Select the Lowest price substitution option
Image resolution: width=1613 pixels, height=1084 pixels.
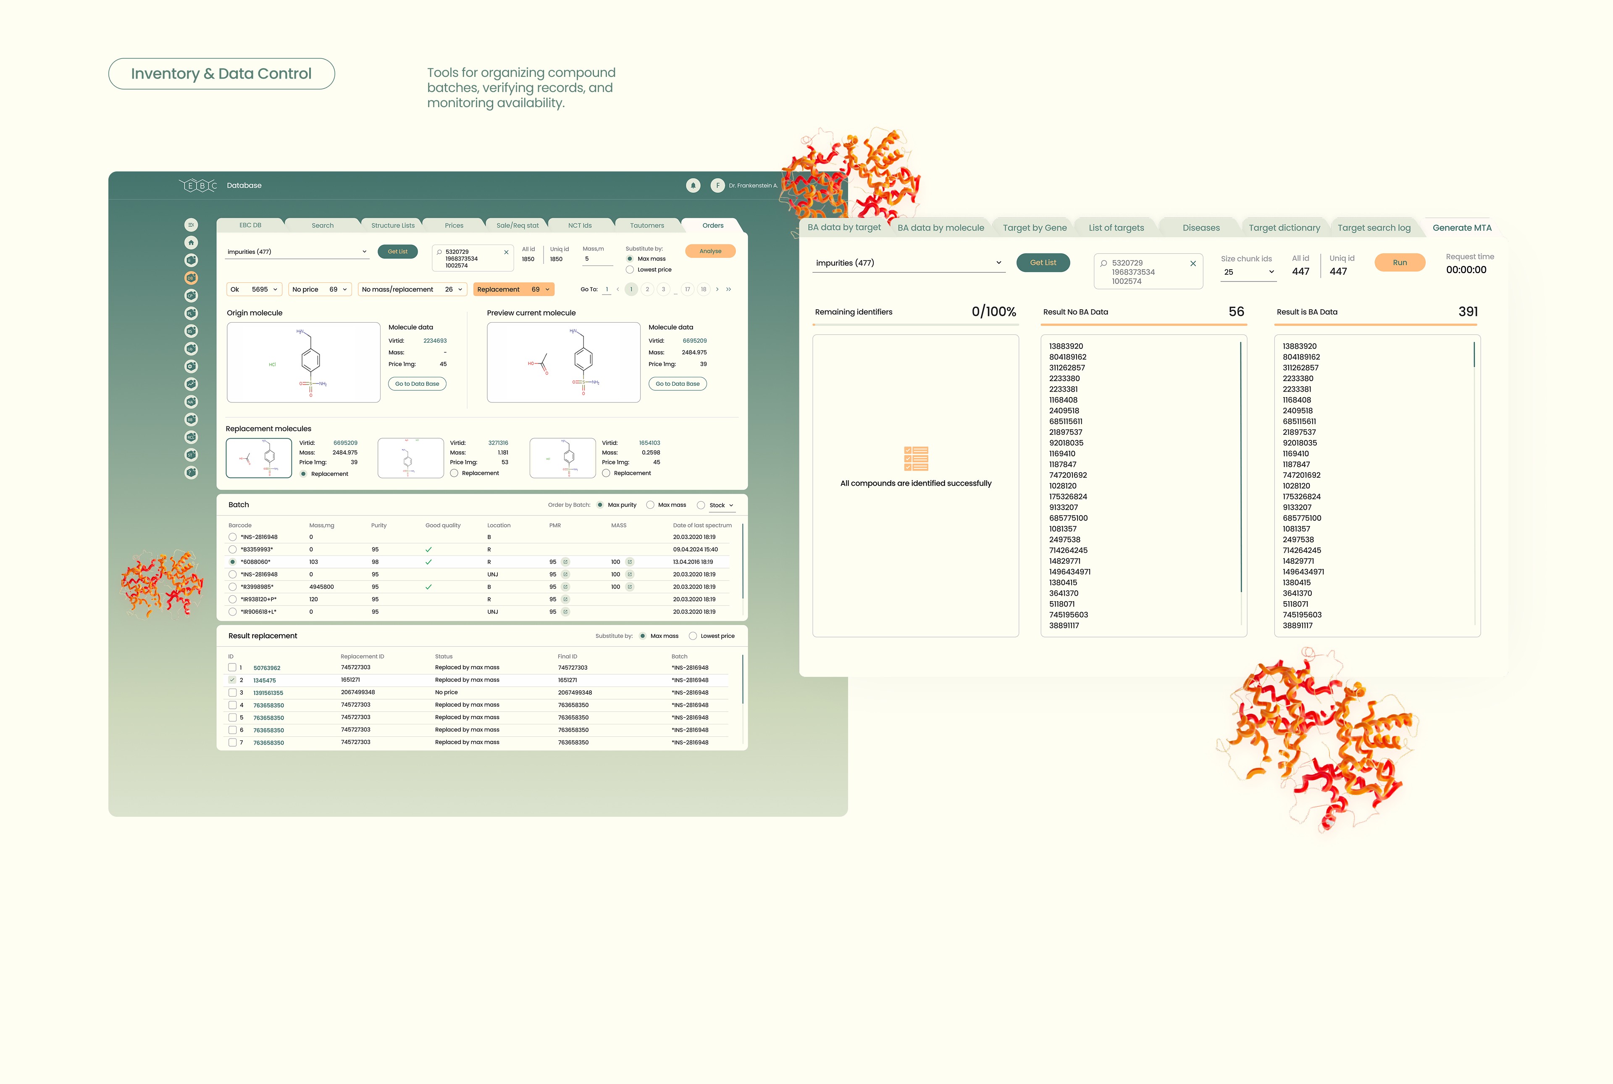(x=630, y=270)
